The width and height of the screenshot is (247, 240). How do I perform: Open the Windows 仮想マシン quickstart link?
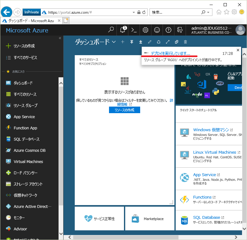[211, 130]
